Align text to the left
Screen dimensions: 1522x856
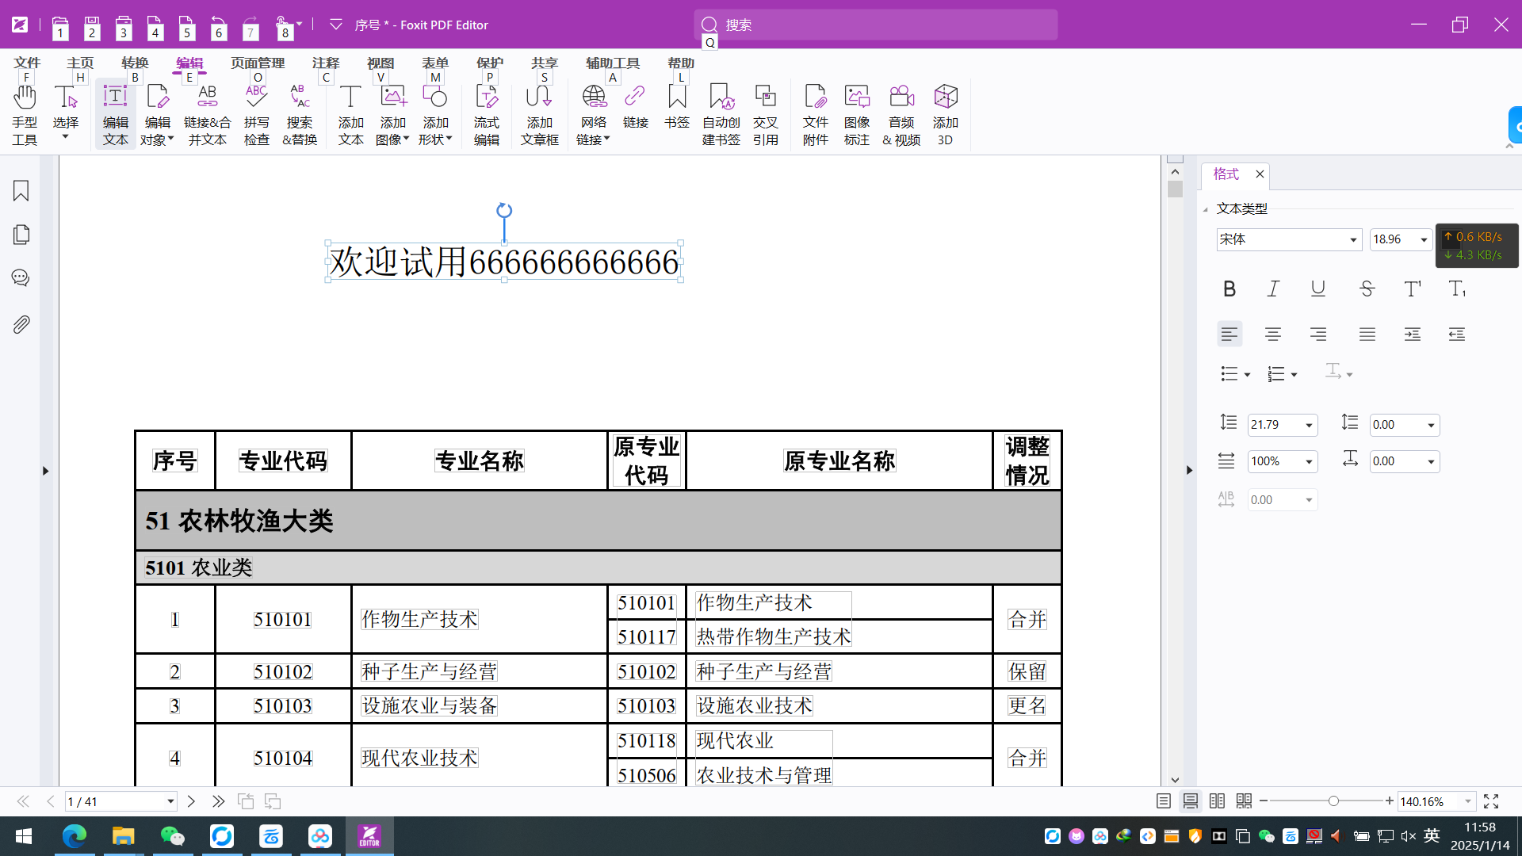click(x=1229, y=334)
